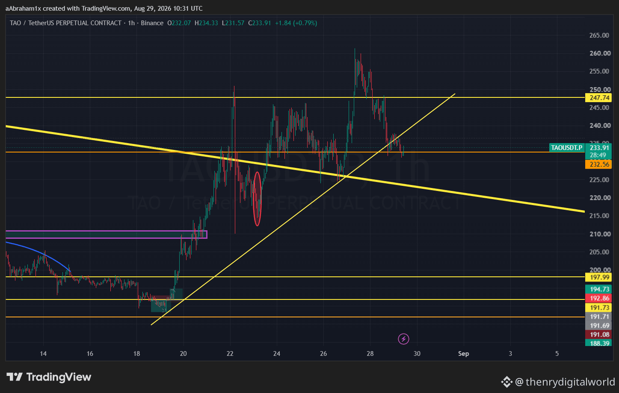Image resolution: width=619 pixels, height=393 pixels.
Task: Click the date label 3 on time axis
Action: (510, 354)
